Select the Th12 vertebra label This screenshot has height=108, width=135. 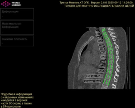click(97, 81)
